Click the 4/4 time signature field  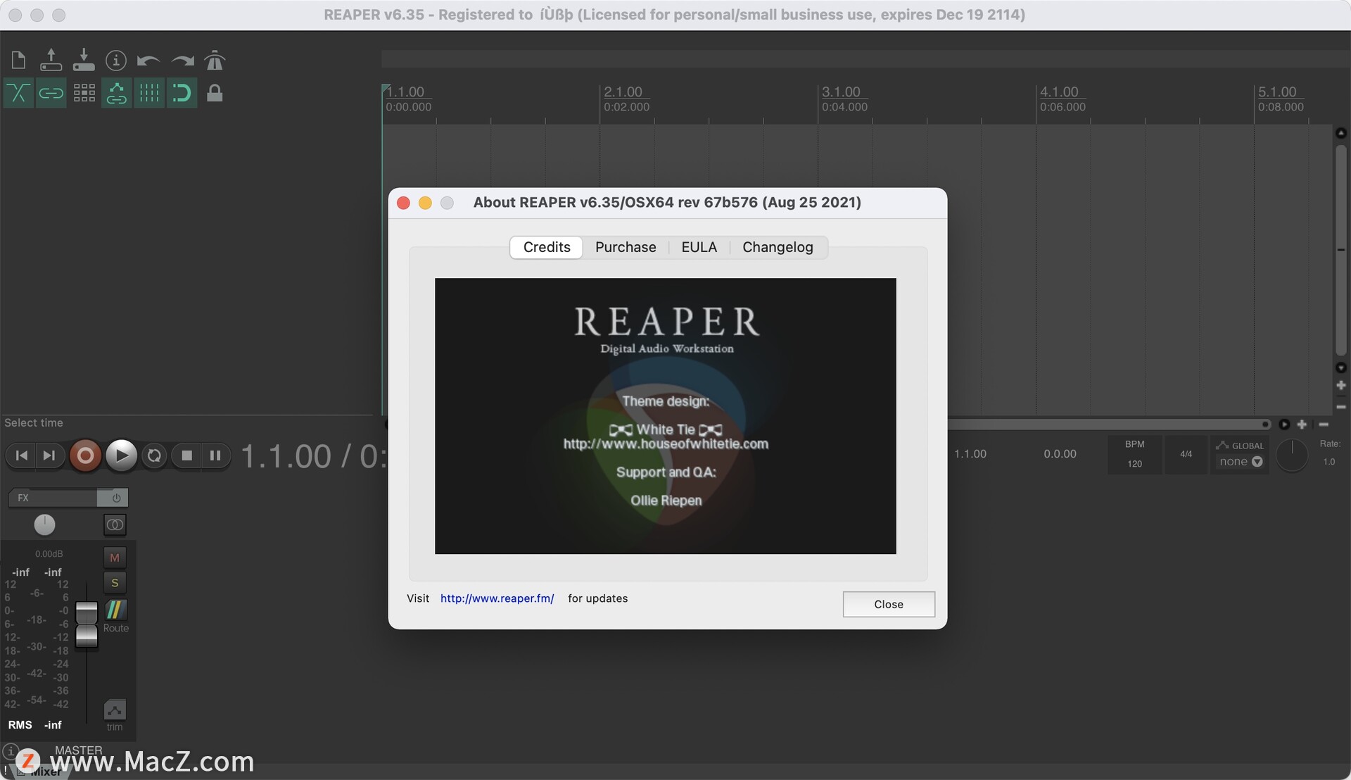1186,454
